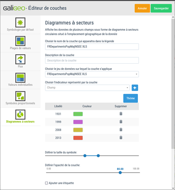Click the opacity slider handle at 80.00

[120, 173]
